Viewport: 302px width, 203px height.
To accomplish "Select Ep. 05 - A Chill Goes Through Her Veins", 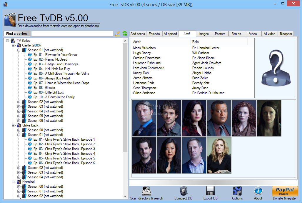I will 61,74.
